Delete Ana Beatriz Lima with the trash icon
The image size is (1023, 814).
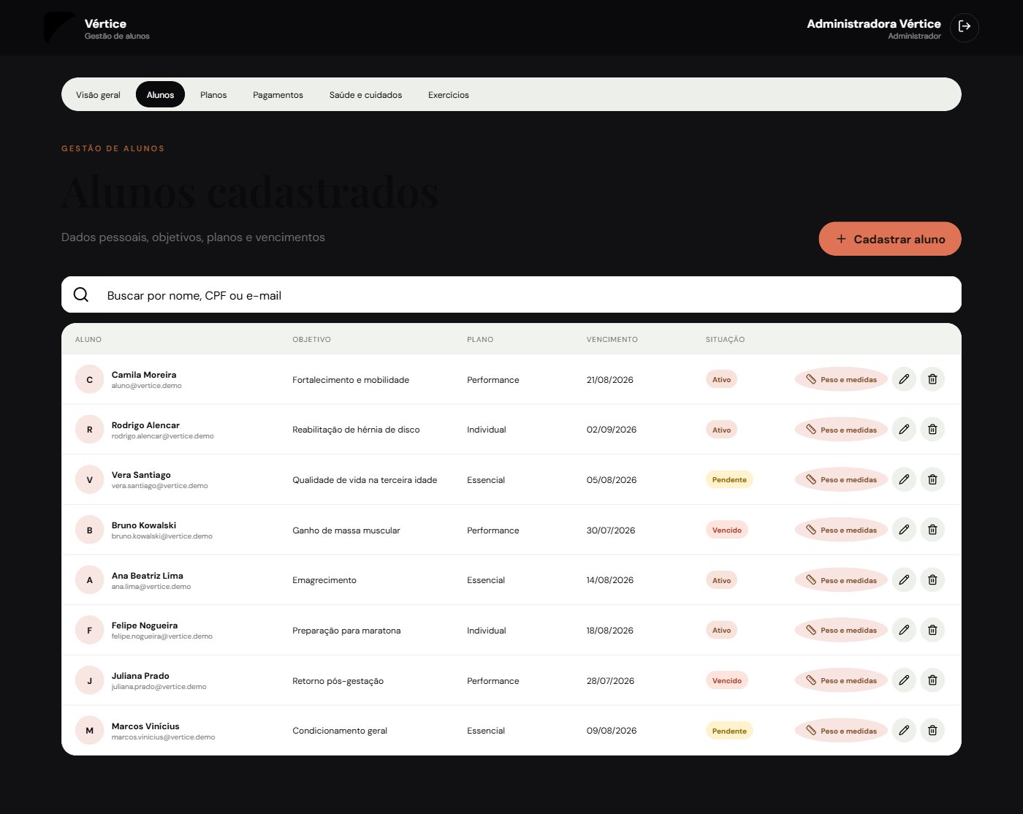[932, 580]
